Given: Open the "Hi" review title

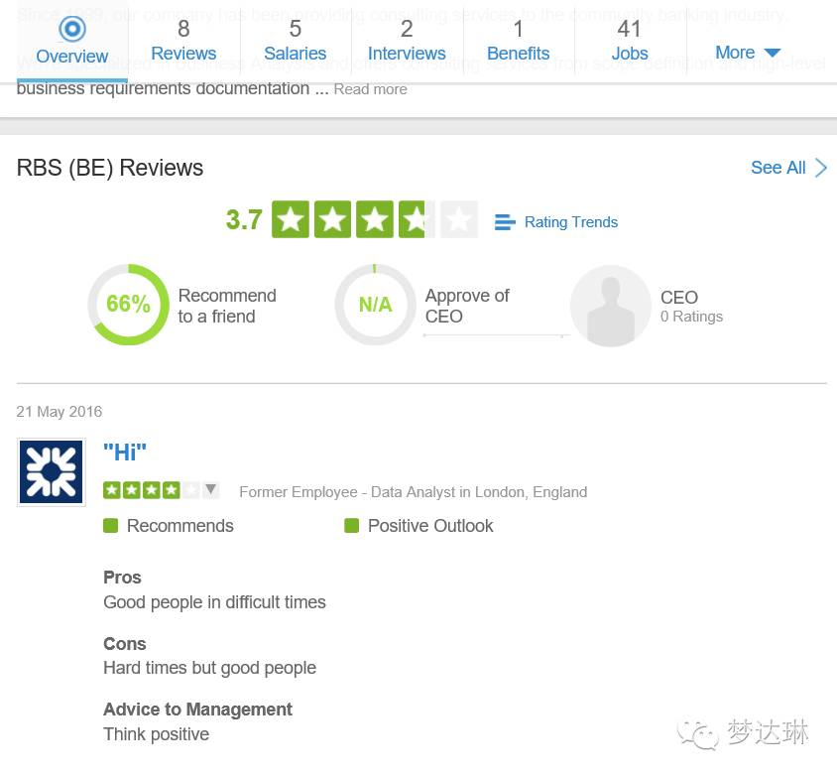Looking at the screenshot, I should click(124, 453).
